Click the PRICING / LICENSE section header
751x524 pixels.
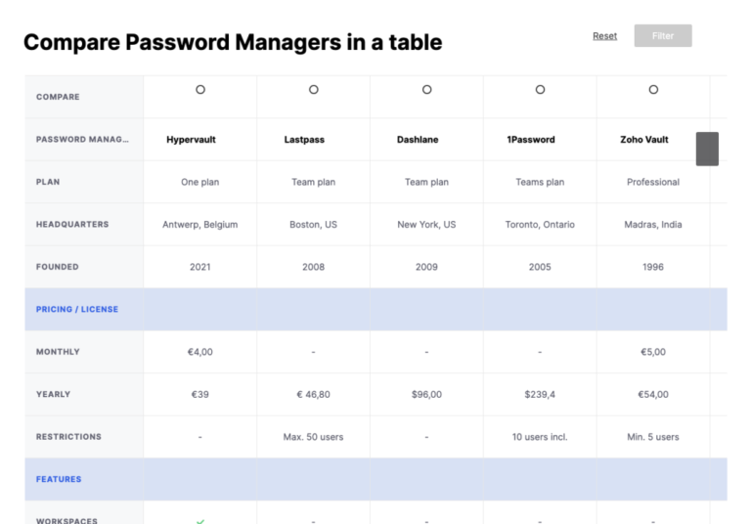pos(77,310)
